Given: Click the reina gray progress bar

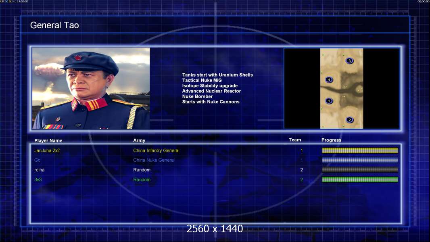Looking at the screenshot, I should [x=360, y=170].
